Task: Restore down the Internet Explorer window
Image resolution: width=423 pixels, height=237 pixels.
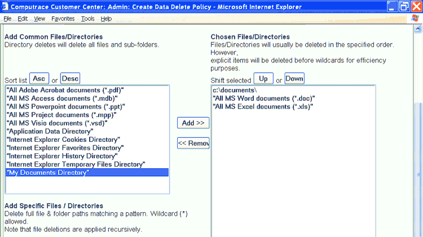Action: tap(404, 6)
